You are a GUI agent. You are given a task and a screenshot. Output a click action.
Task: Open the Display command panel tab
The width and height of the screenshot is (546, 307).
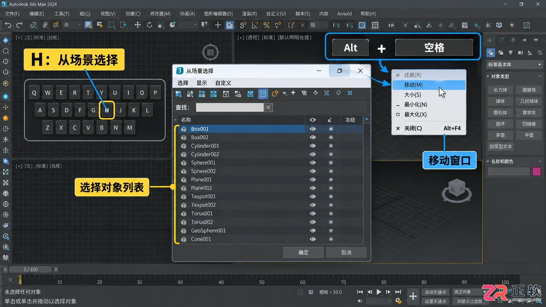[x=536, y=40]
